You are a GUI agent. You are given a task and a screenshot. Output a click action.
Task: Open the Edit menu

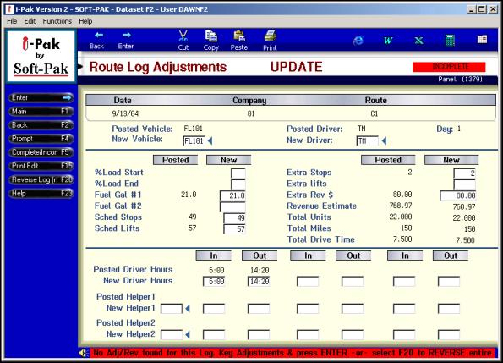pos(30,21)
